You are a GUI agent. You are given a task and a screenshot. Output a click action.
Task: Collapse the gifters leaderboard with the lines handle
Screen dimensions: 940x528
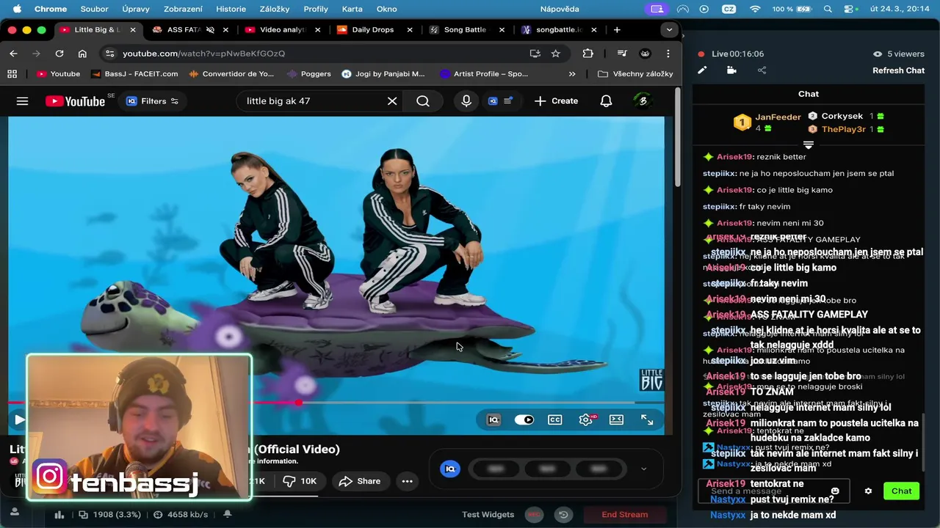[x=809, y=144]
